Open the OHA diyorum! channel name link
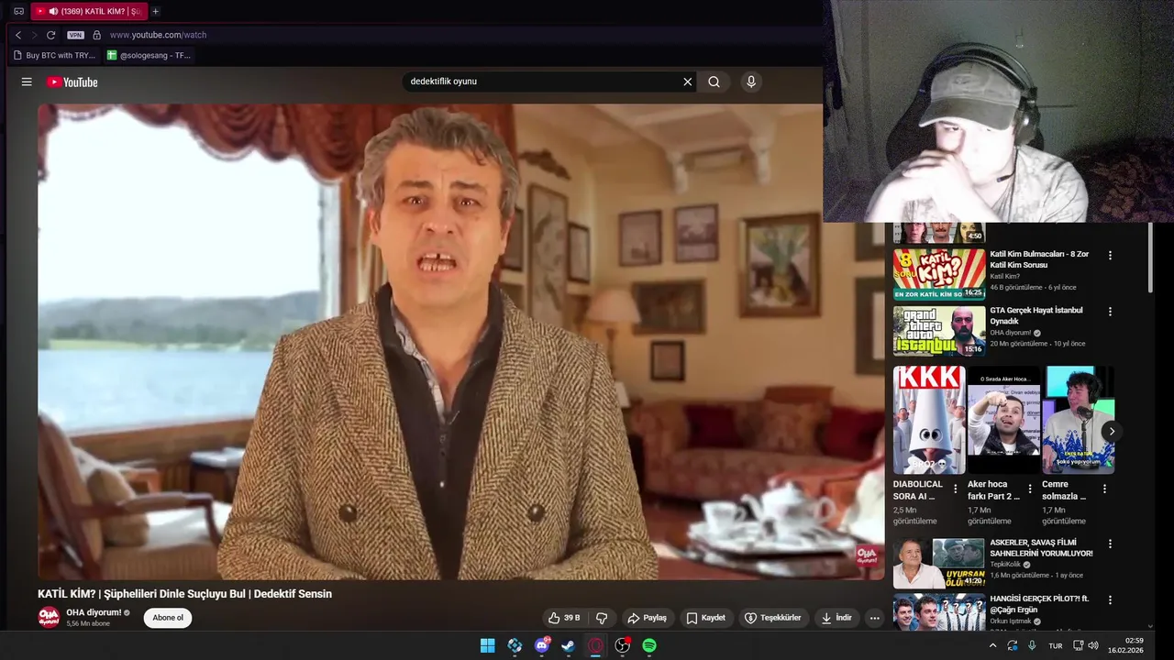1174x660 pixels. tap(94, 612)
